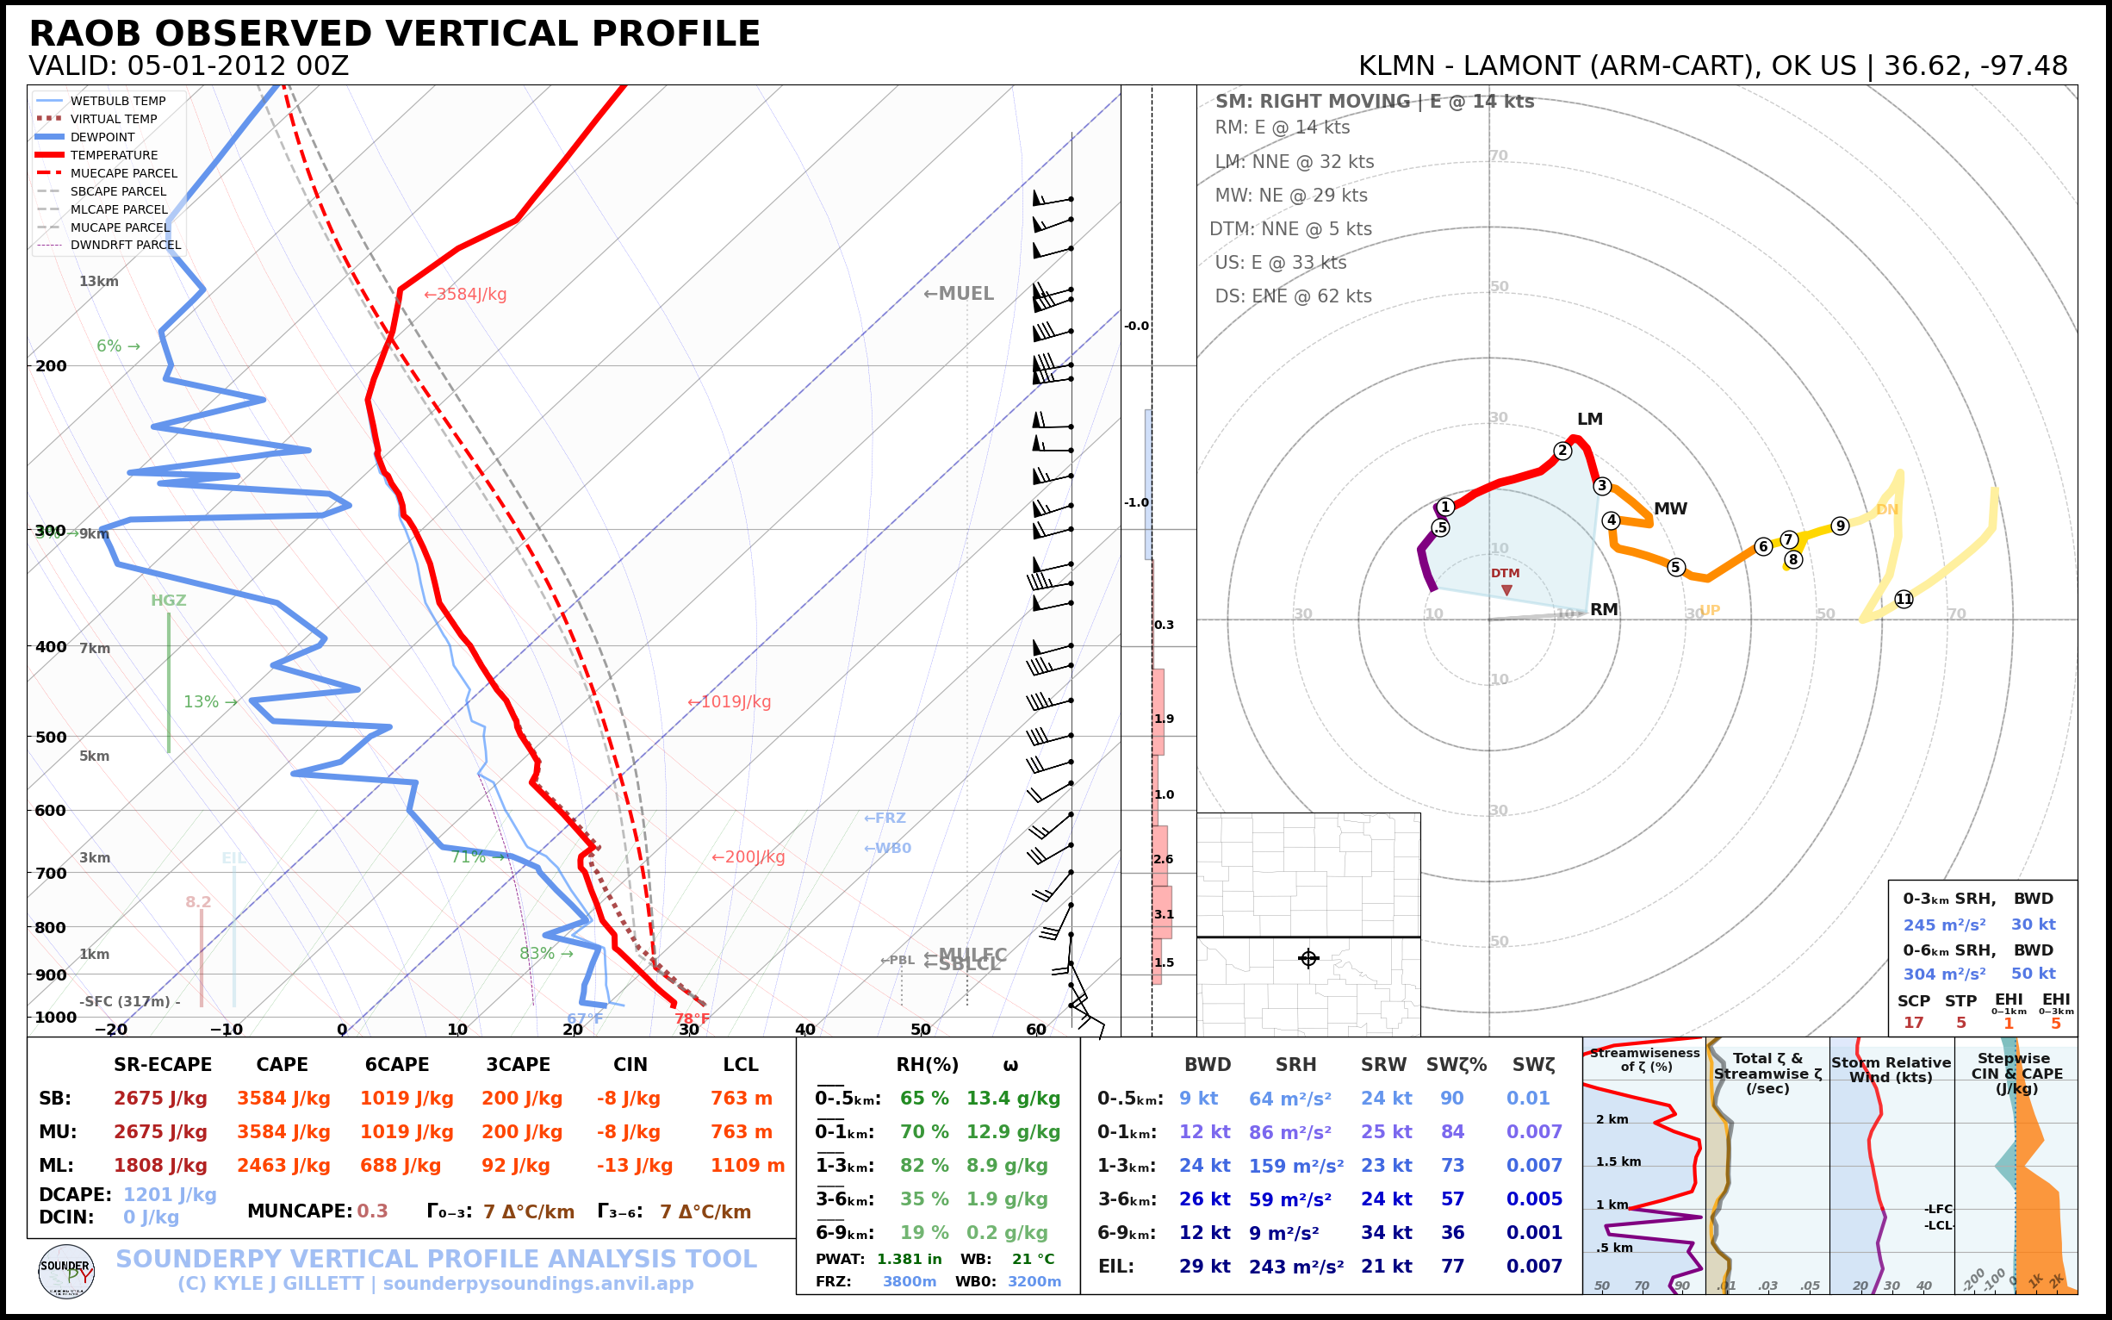Click the PWAT value 1.381 in
The height and width of the screenshot is (1320, 2112).
point(909,1259)
